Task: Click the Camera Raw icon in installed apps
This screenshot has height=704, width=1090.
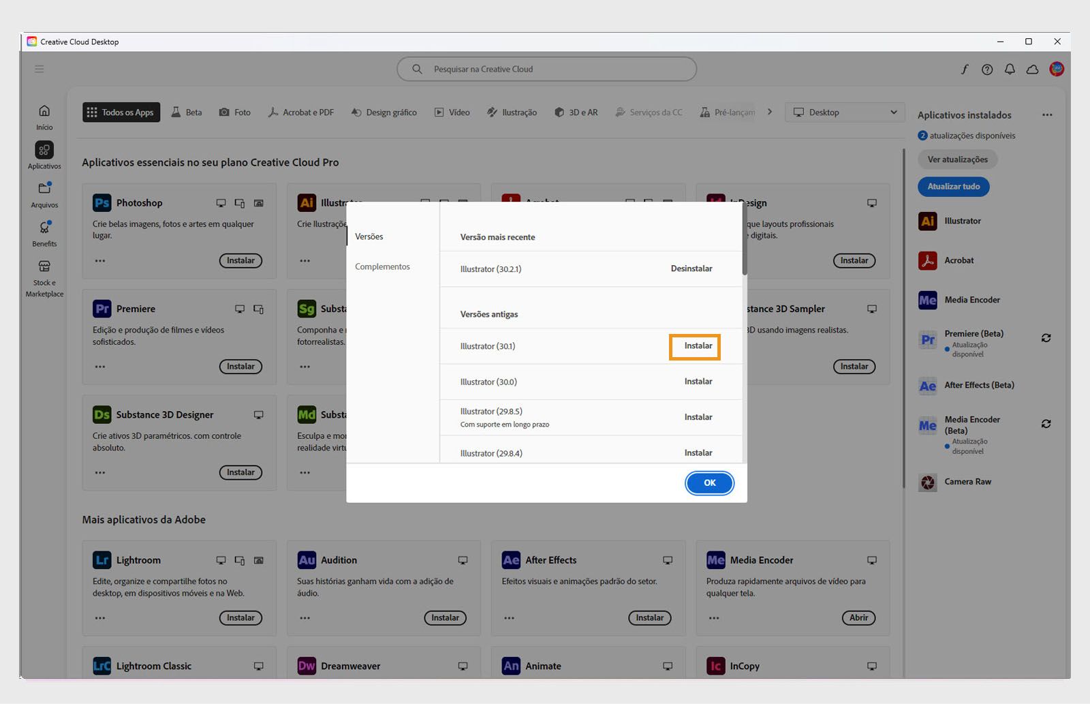Action: tap(927, 482)
